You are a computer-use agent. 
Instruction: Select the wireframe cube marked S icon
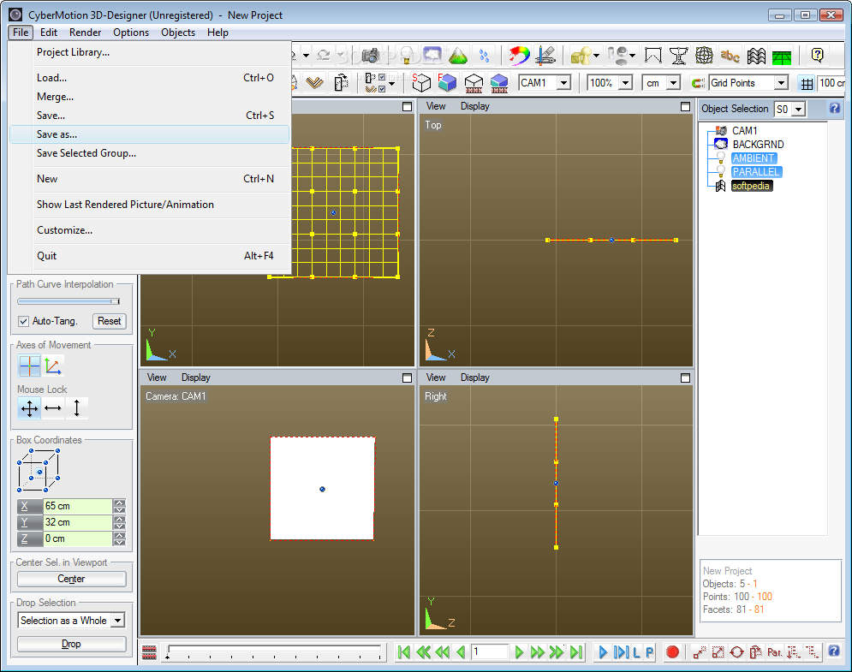coord(420,82)
